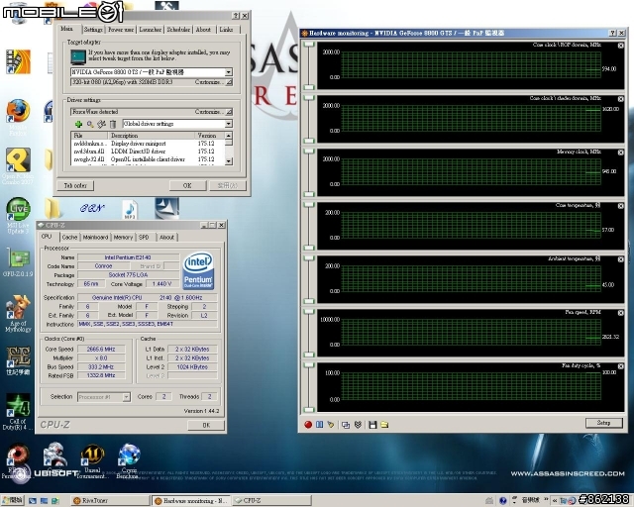The width and height of the screenshot is (634, 507).
Task: Click the Description column header in driver list
Action: (x=152, y=136)
